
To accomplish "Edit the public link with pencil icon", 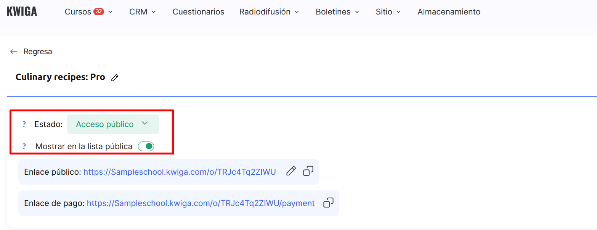I will click(x=291, y=171).
